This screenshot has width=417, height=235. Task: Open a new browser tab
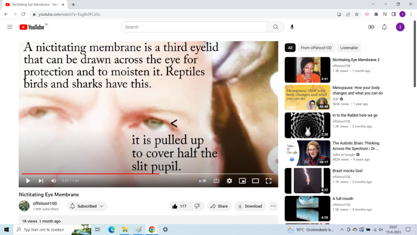tap(73, 5)
